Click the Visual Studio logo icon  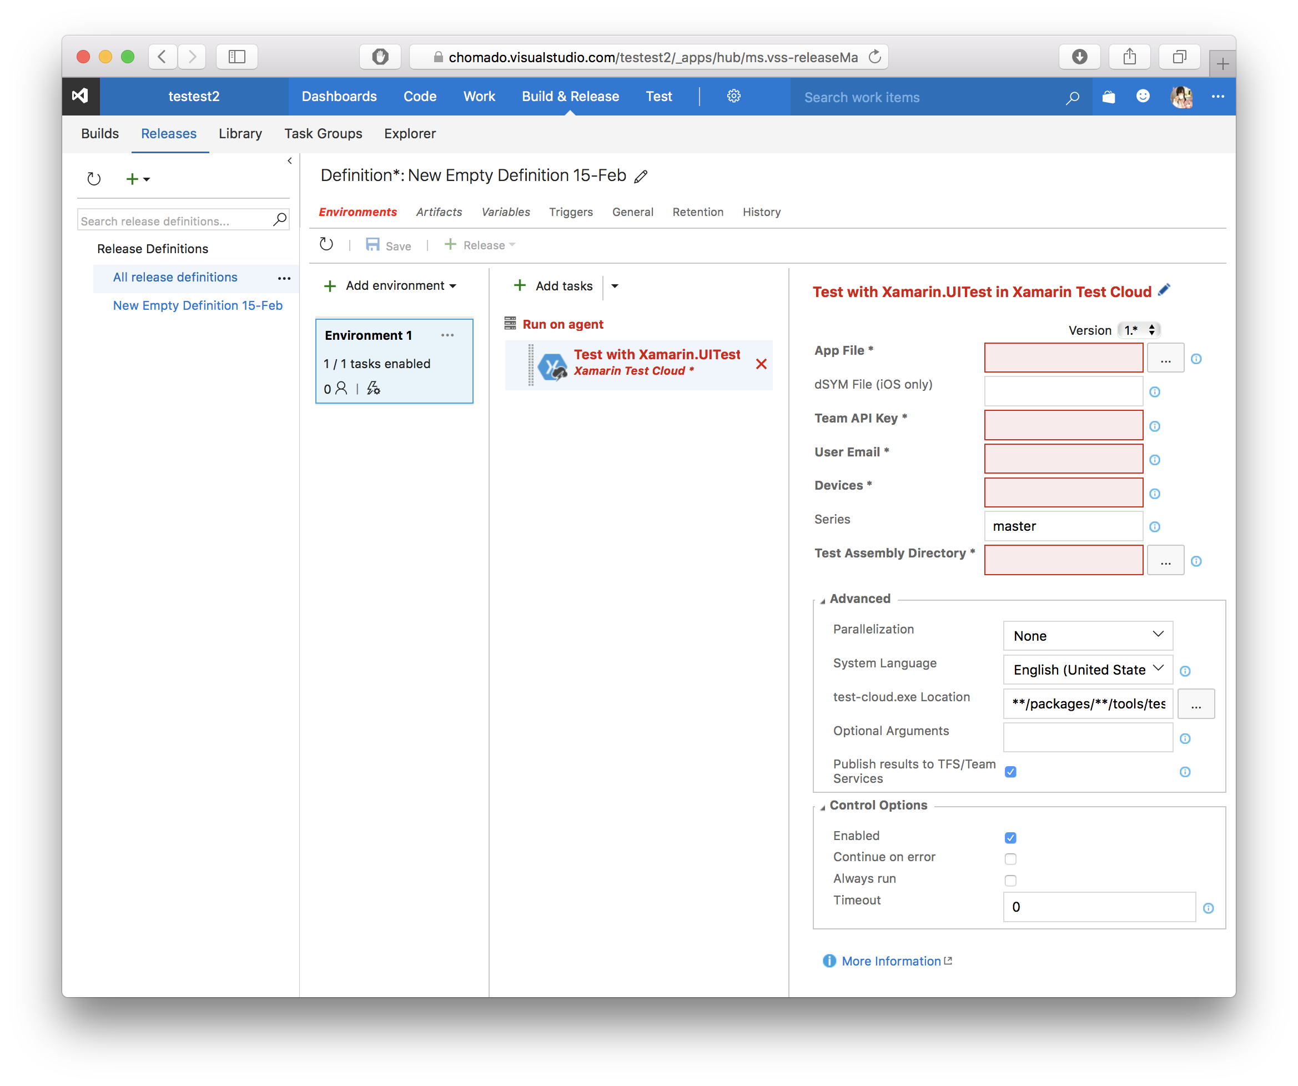pos(81,96)
